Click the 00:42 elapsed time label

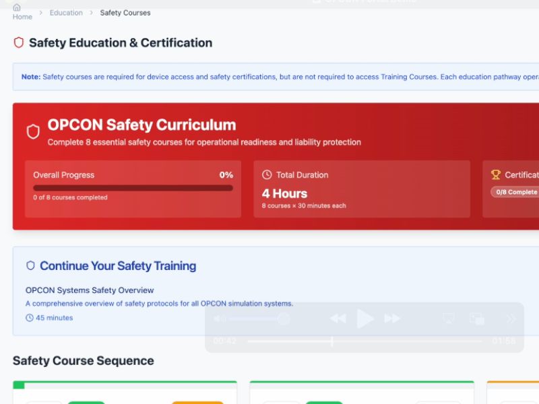(225, 341)
